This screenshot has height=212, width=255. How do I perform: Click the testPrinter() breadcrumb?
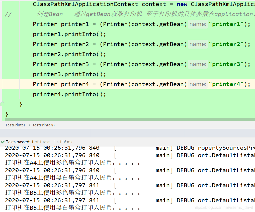click(44, 125)
